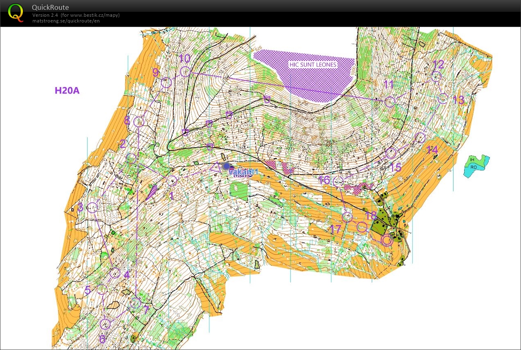Click the QuickRoute title text

[50, 7]
